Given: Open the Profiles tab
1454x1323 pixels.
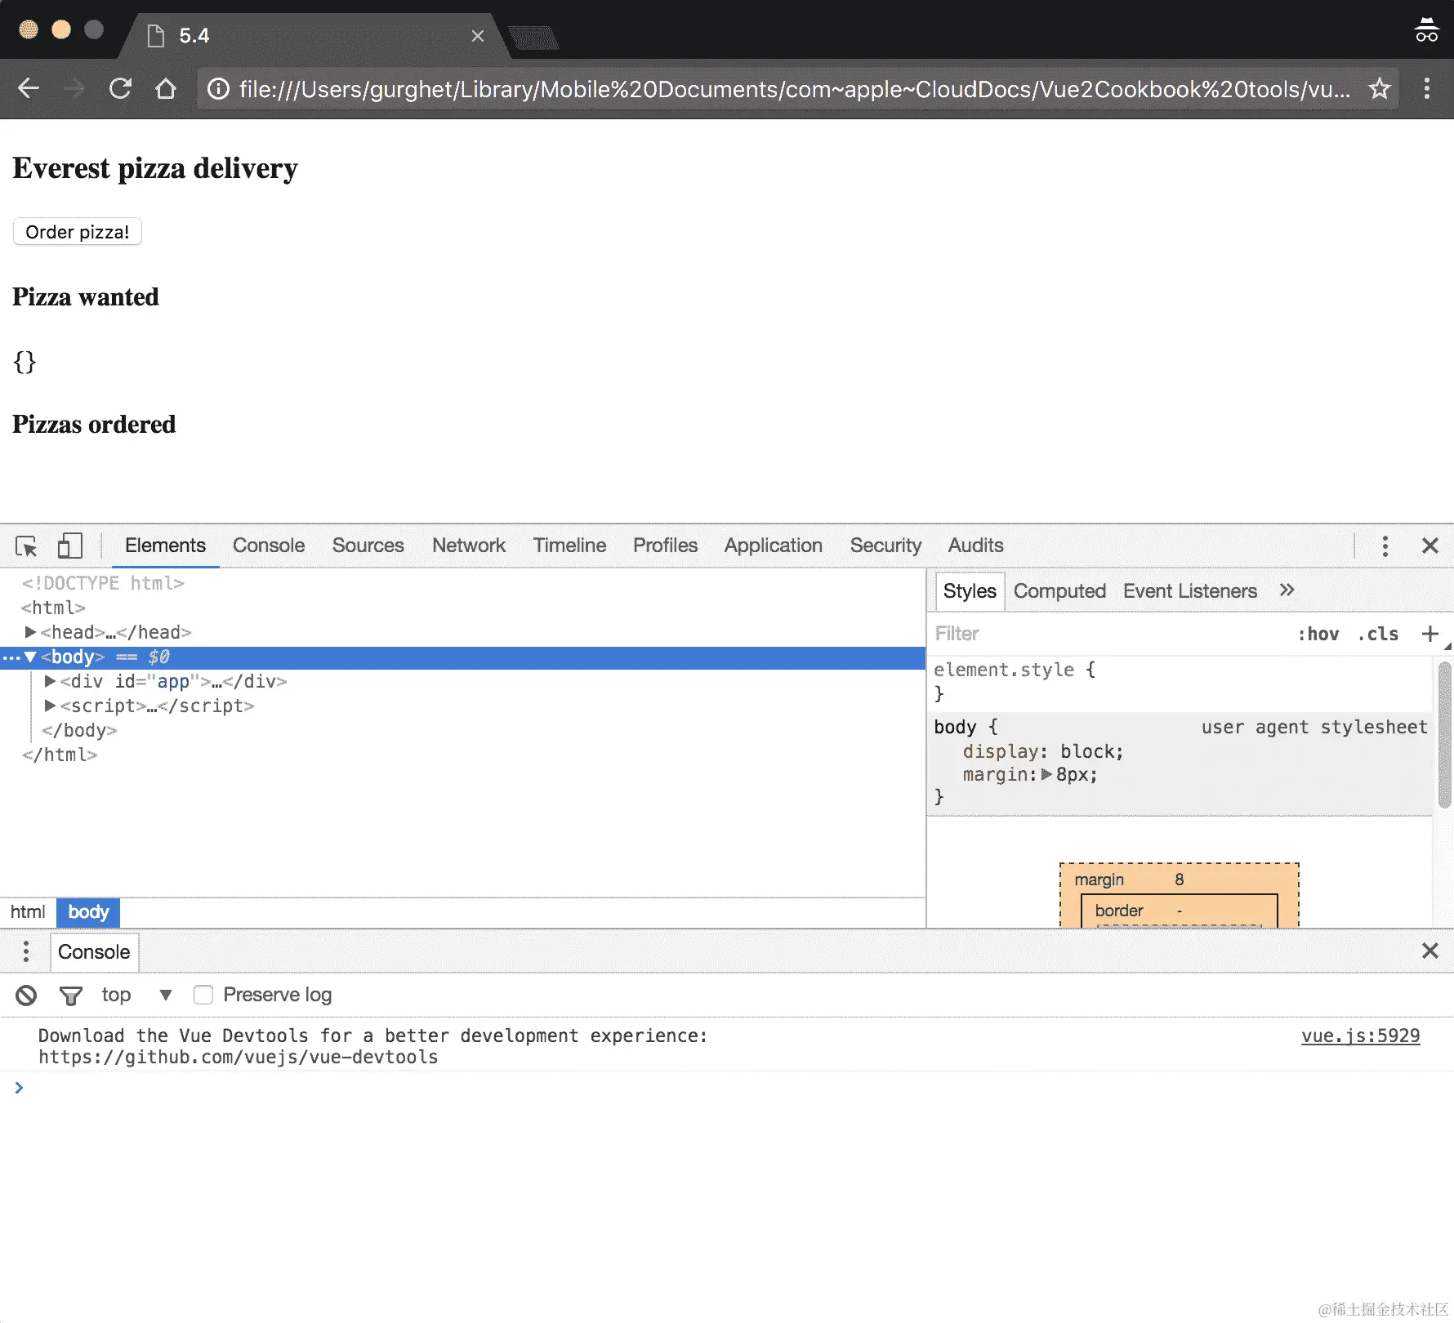Looking at the screenshot, I should pyautogui.click(x=666, y=546).
